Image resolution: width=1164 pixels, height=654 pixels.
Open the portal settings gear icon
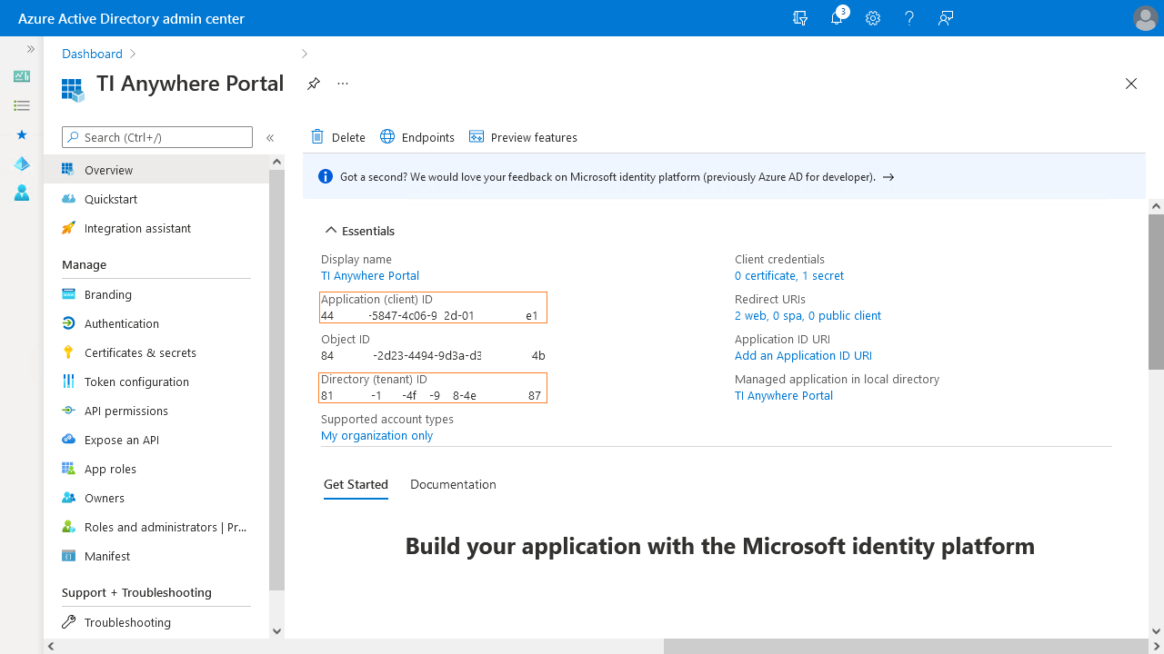click(x=873, y=18)
